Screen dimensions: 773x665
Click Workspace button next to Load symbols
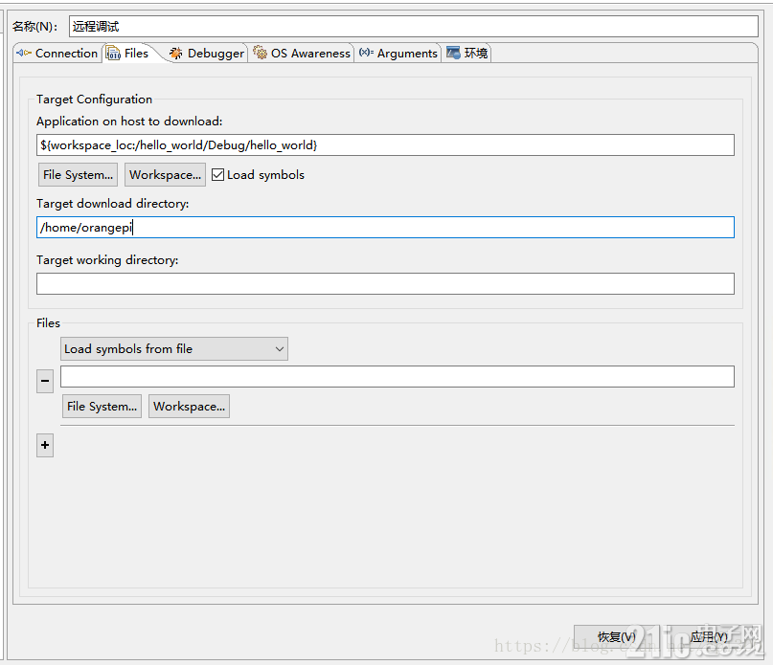coord(165,175)
